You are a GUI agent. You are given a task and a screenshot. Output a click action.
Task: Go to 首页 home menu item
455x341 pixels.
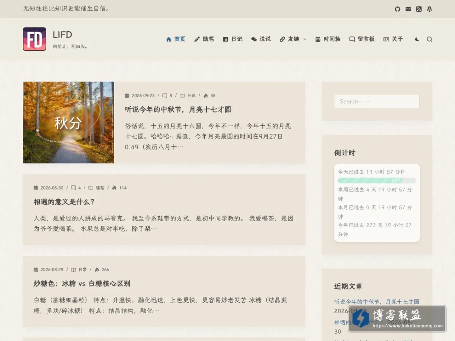(x=176, y=39)
